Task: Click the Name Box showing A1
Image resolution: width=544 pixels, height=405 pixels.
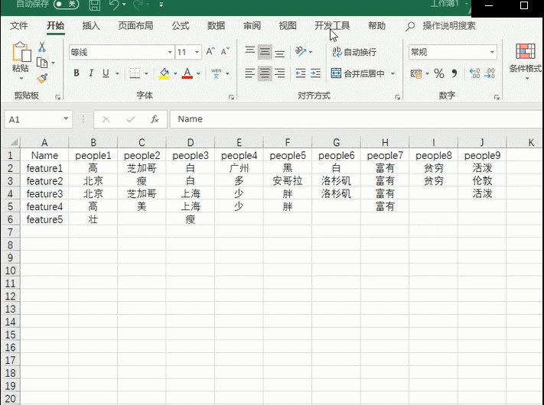Action: point(38,119)
